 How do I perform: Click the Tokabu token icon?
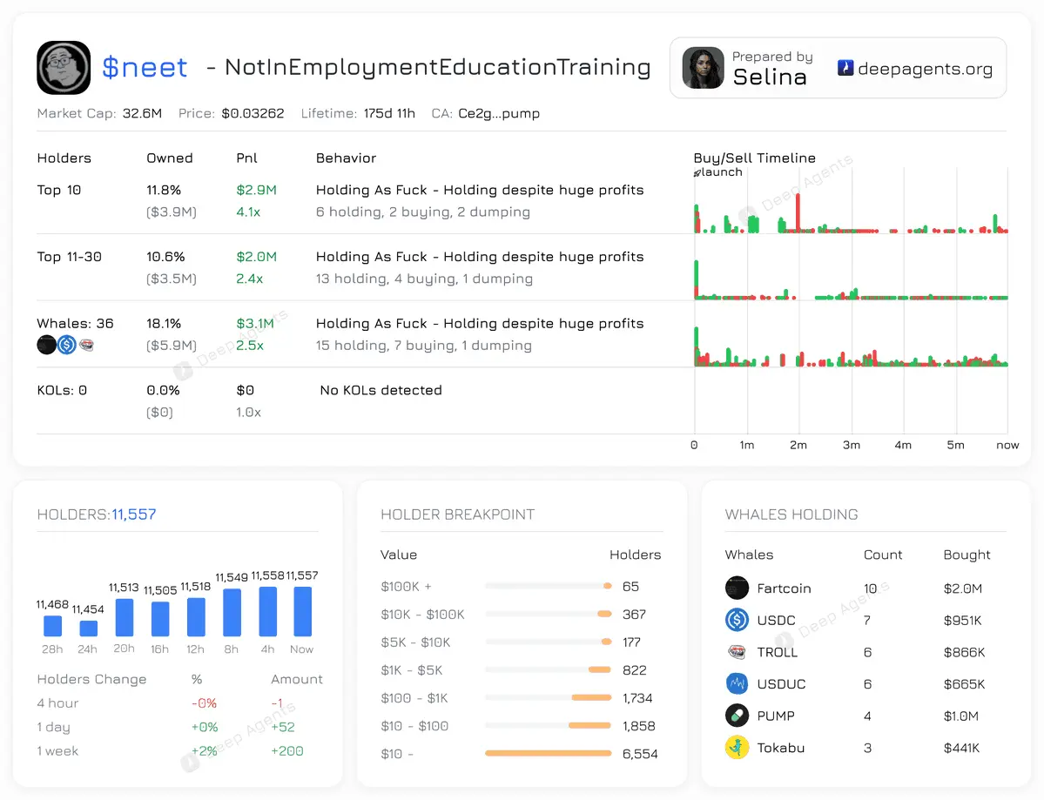(x=737, y=748)
